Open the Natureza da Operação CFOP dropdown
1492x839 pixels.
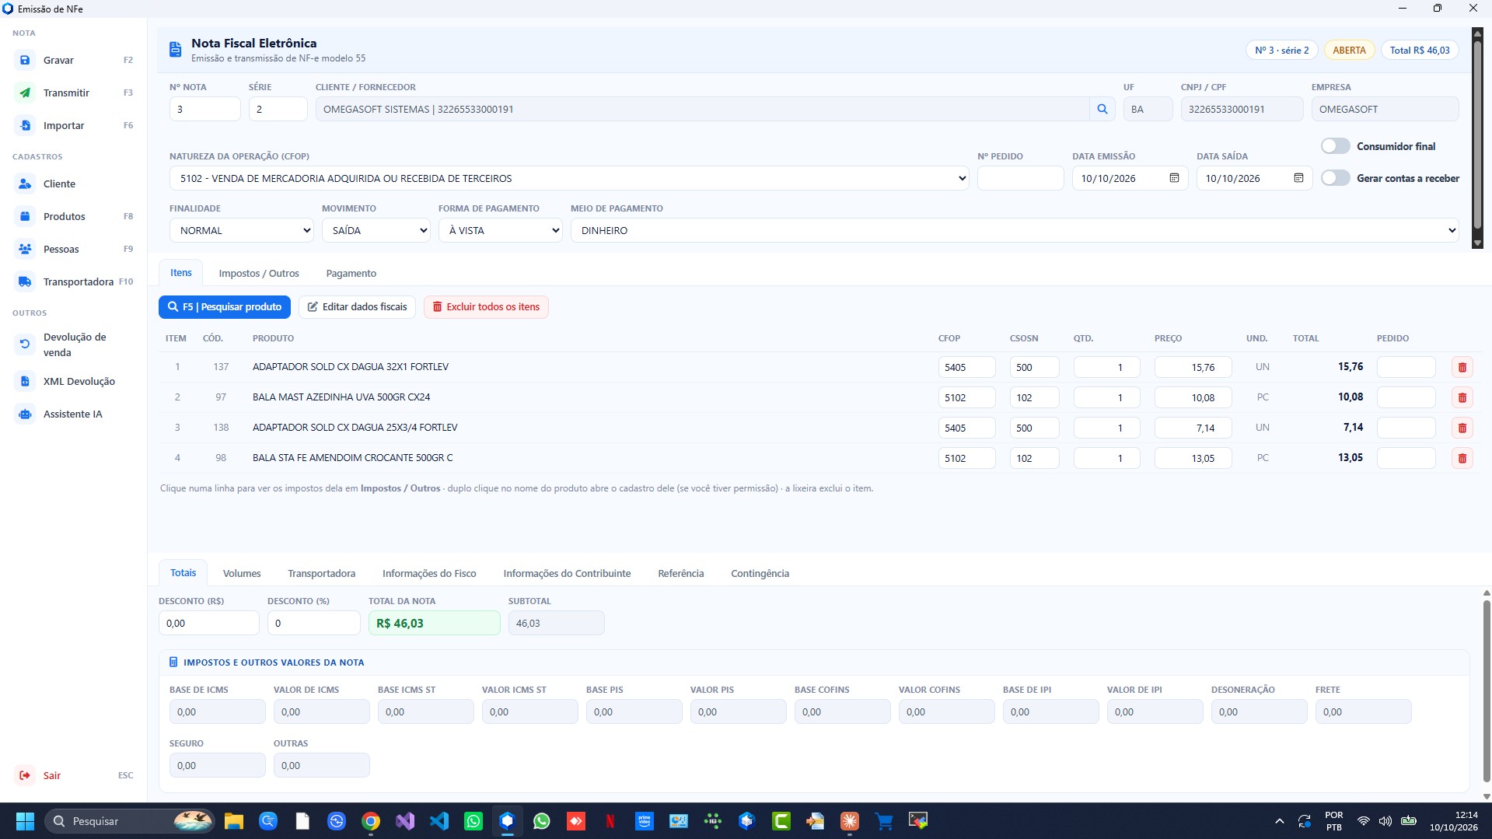(x=569, y=178)
